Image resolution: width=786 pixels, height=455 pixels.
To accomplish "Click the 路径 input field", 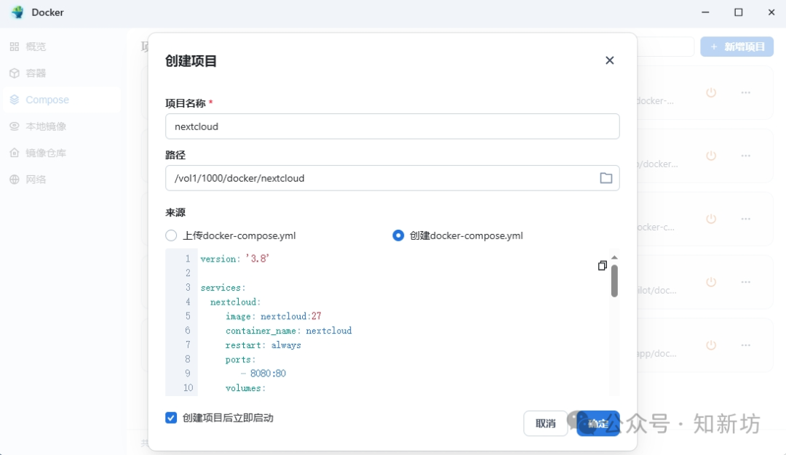I will pyautogui.click(x=392, y=178).
